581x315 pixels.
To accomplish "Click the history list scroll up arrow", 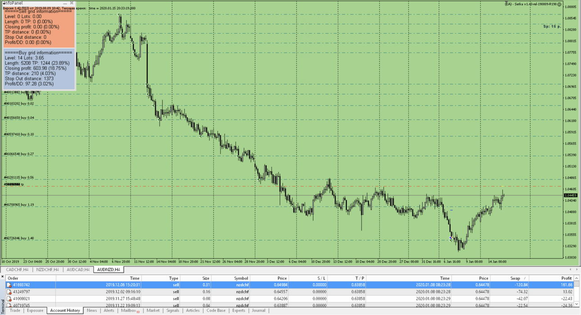I will (576, 279).
